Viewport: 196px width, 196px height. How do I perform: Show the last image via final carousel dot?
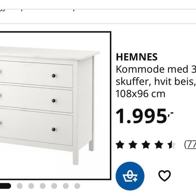point(77,186)
